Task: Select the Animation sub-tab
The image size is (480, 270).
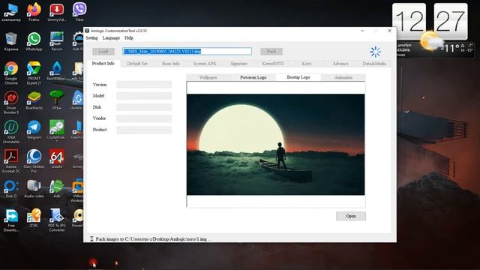Action: tap(343, 77)
